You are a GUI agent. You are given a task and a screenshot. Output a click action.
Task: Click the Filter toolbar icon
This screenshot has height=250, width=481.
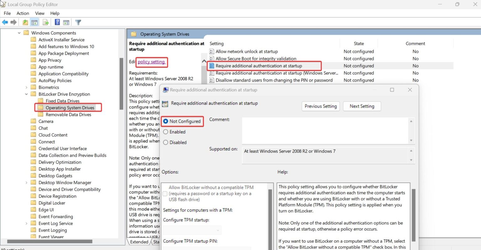[x=78, y=22]
